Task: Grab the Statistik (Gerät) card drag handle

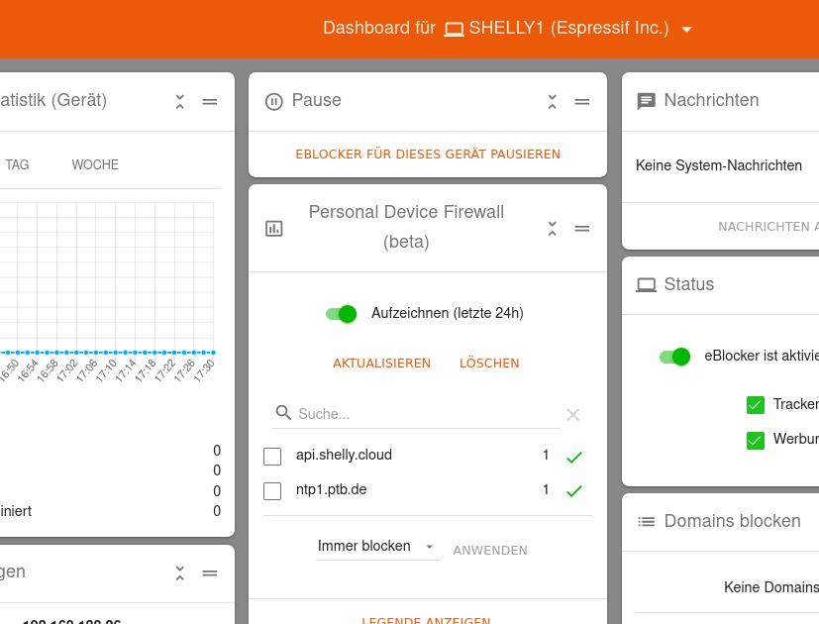Action: (x=209, y=101)
